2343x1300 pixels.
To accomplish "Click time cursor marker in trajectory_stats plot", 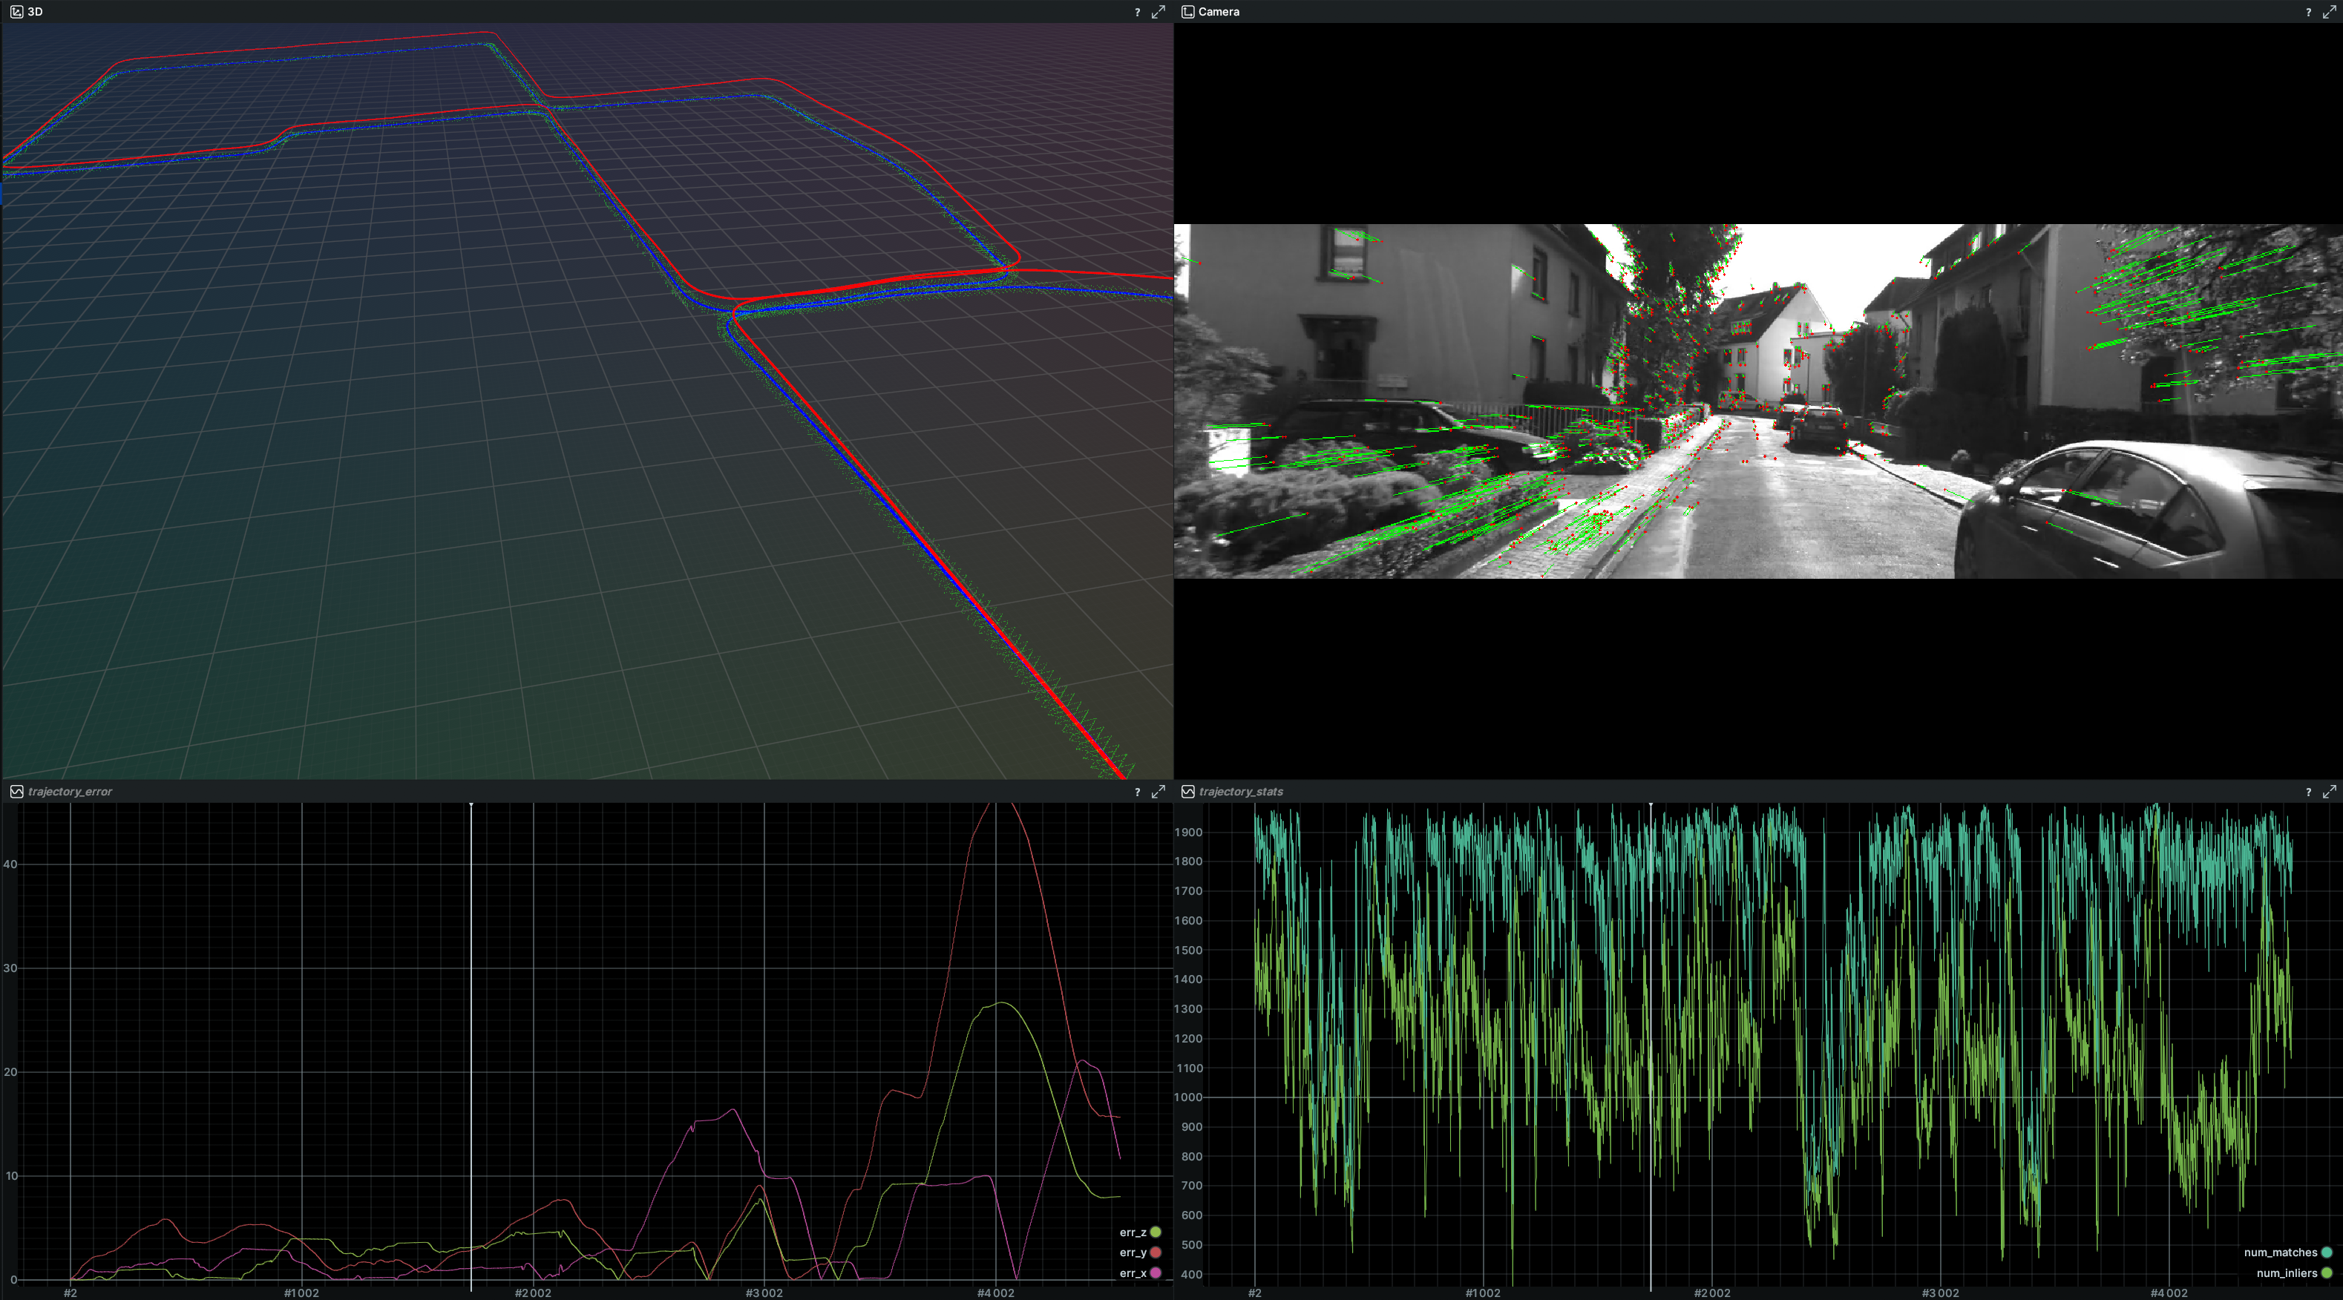I will 1651,806.
